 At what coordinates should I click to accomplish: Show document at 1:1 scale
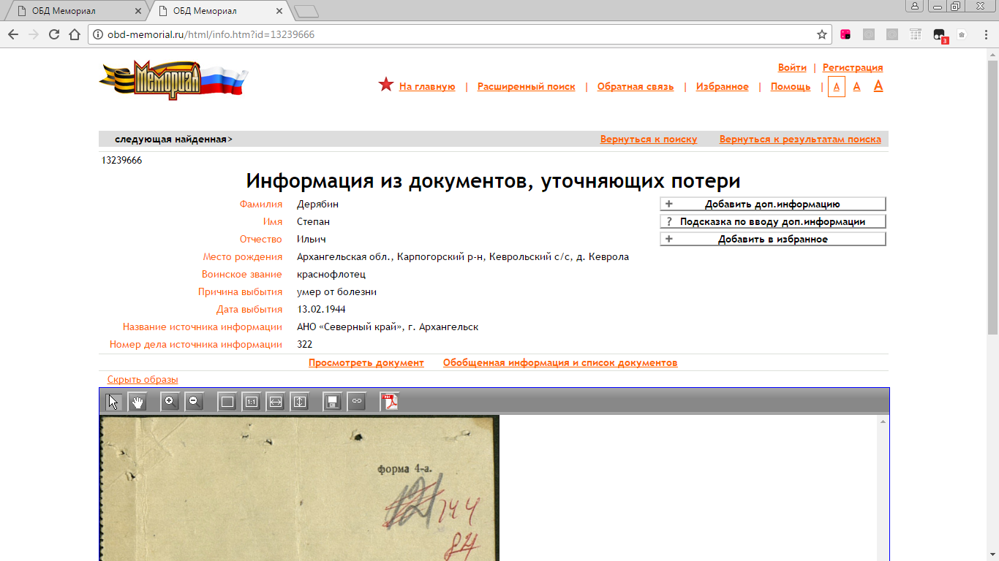[252, 402]
